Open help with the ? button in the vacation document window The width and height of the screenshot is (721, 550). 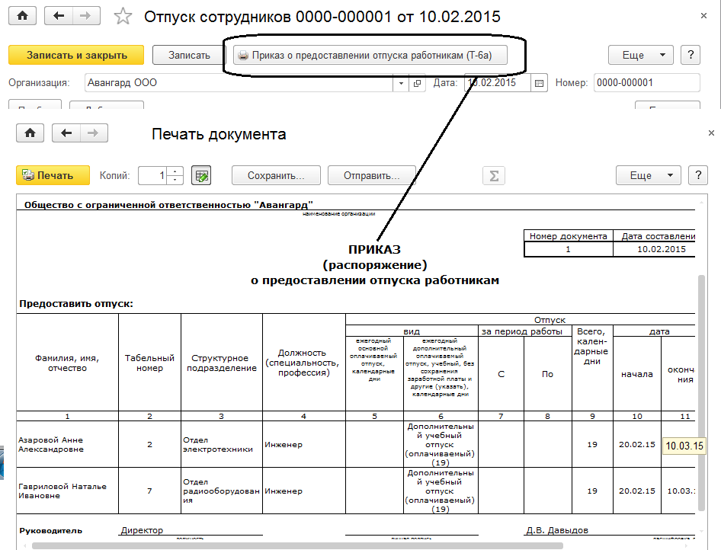[x=691, y=55]
